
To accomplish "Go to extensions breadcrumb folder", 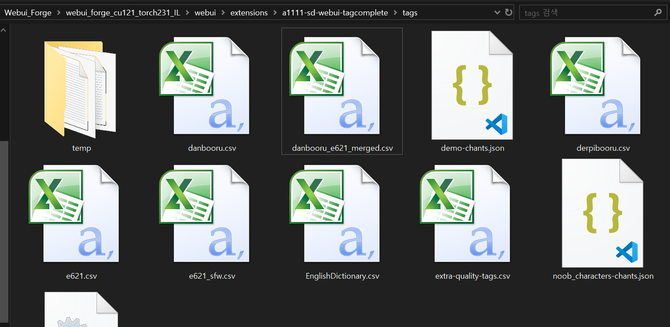I will tap(249, 13).
